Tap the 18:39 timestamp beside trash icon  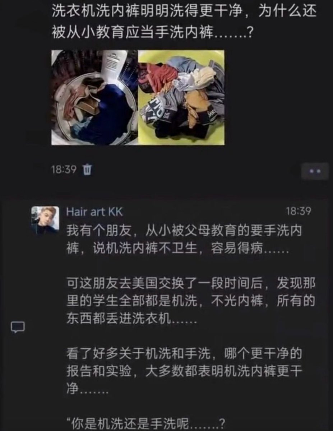pos(64,170)
